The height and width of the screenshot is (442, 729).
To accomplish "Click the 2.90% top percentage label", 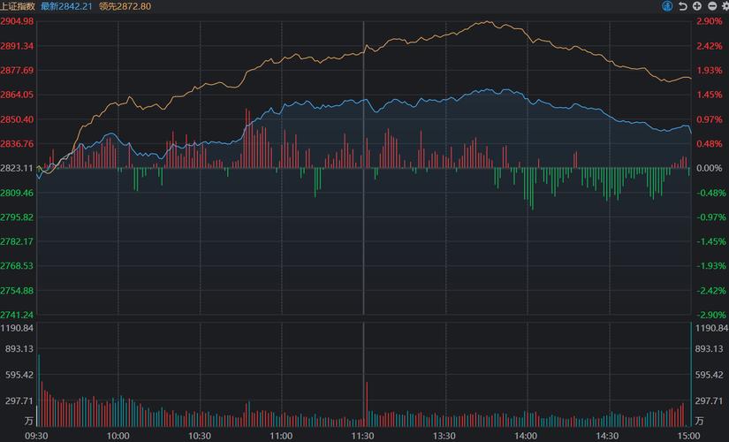I will [x=710, y=21].
